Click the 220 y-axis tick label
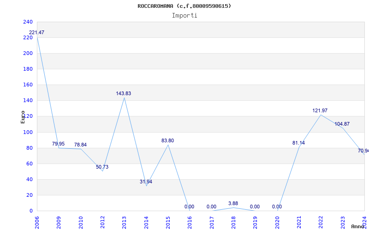 [28, 38]
